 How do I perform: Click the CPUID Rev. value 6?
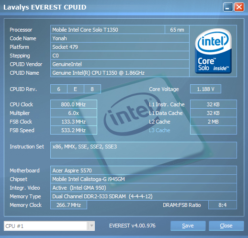pos(59,89)
